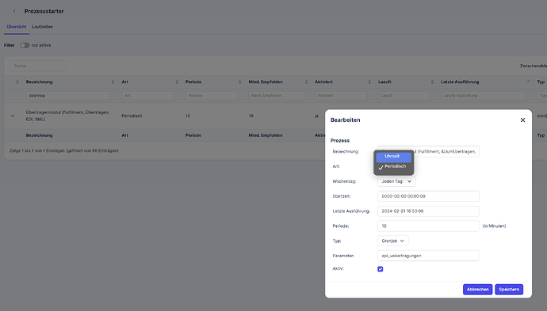Screen dimensions: 547x311
Task: Switch to the Übersicht tab
Action: click(17, 27)
